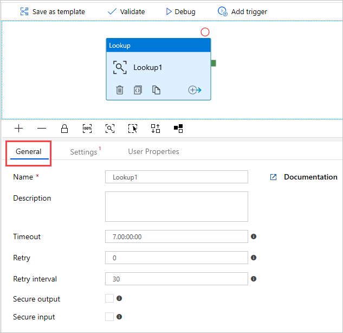View Lookup1 activity source code icon
This screenshot has height=333, width=343.
138,90
